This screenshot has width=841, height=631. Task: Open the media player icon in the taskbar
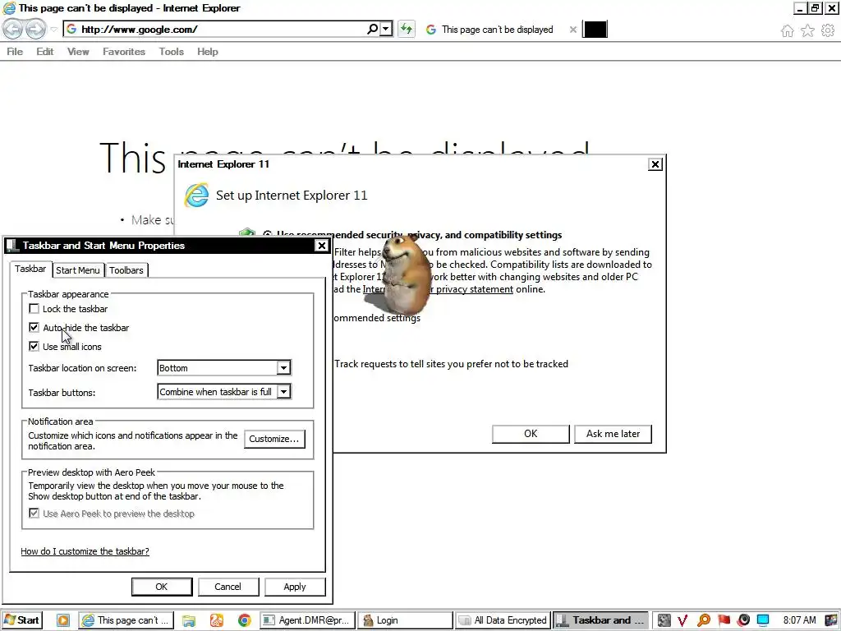pos(62,620)
